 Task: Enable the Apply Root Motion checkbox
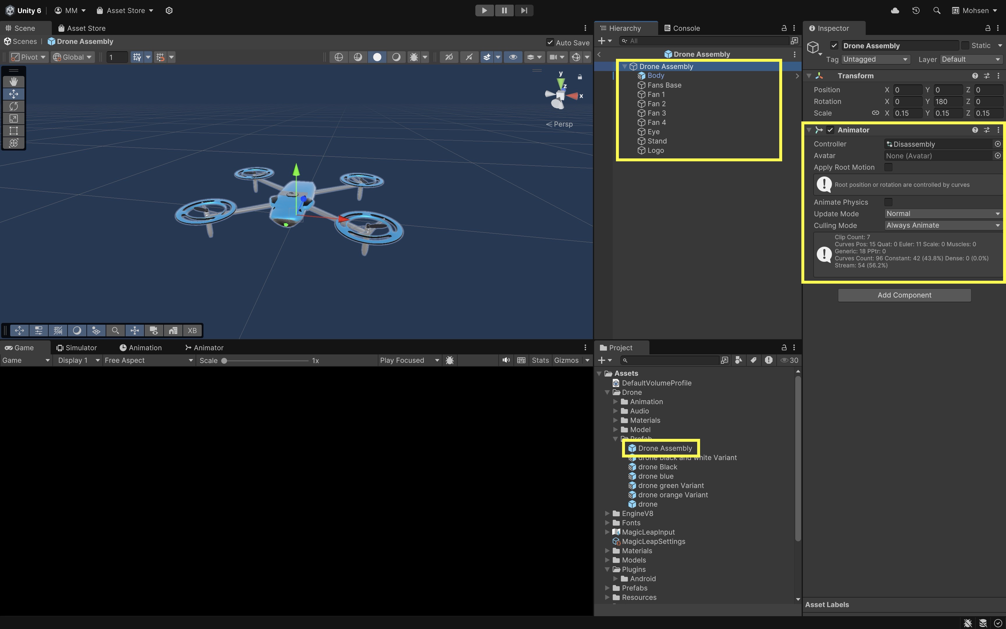click(x=888, y=167)
